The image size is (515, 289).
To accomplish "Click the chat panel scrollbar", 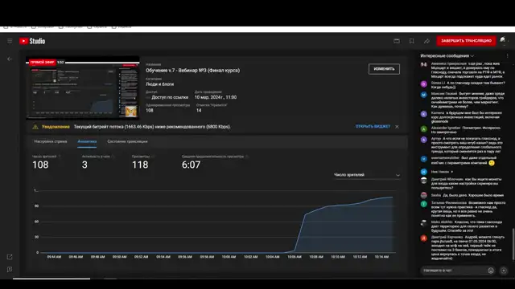I will coord(513,244).
